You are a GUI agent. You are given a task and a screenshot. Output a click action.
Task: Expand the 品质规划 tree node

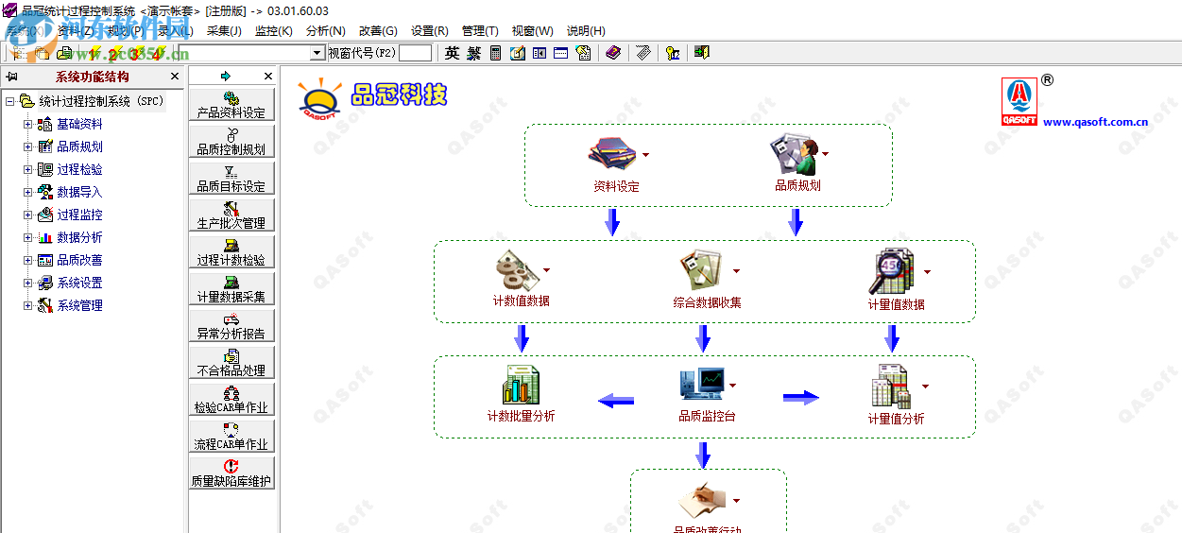pyautogui.click(x=28, y=146)
